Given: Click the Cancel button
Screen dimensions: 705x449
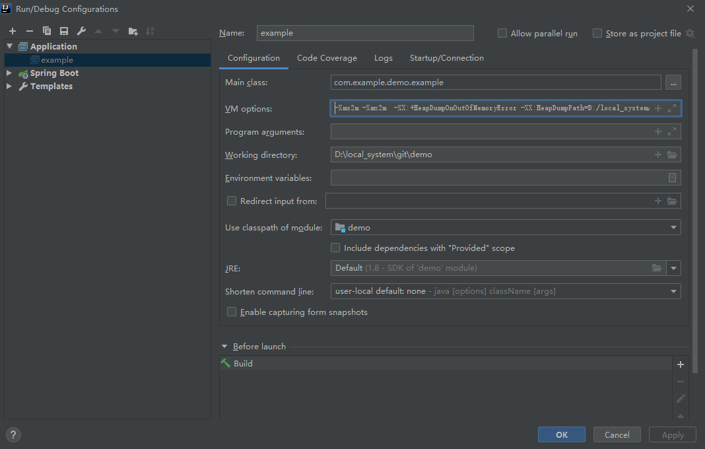Looking at the screenshot, I should pyautogui.click(x=617, y=434).
